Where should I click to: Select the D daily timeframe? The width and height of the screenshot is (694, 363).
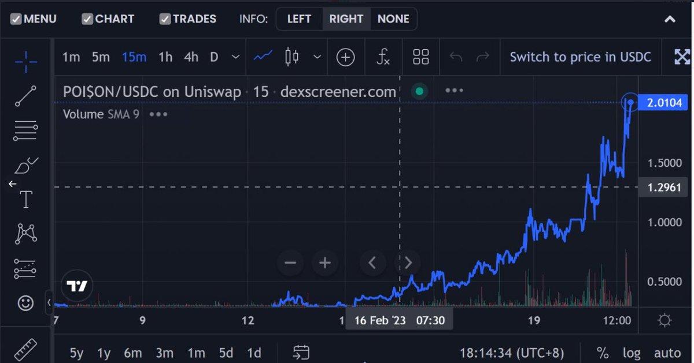click(x=214, y=57)
